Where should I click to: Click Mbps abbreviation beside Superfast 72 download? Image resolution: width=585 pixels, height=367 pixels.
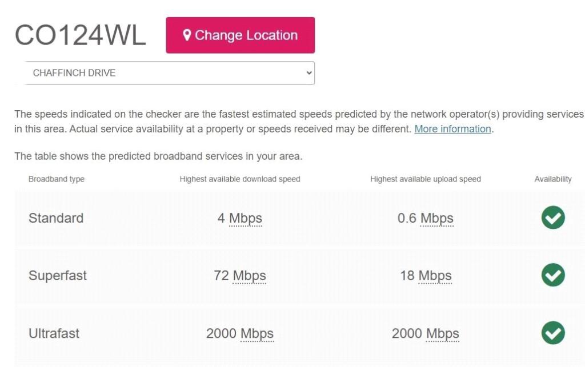249,276
